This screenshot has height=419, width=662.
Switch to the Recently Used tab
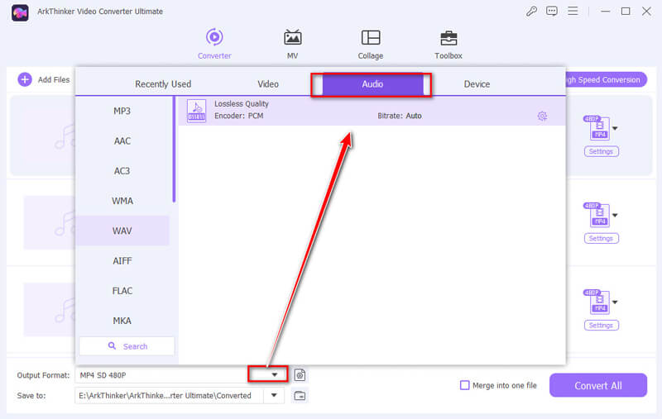click(163, 84)
